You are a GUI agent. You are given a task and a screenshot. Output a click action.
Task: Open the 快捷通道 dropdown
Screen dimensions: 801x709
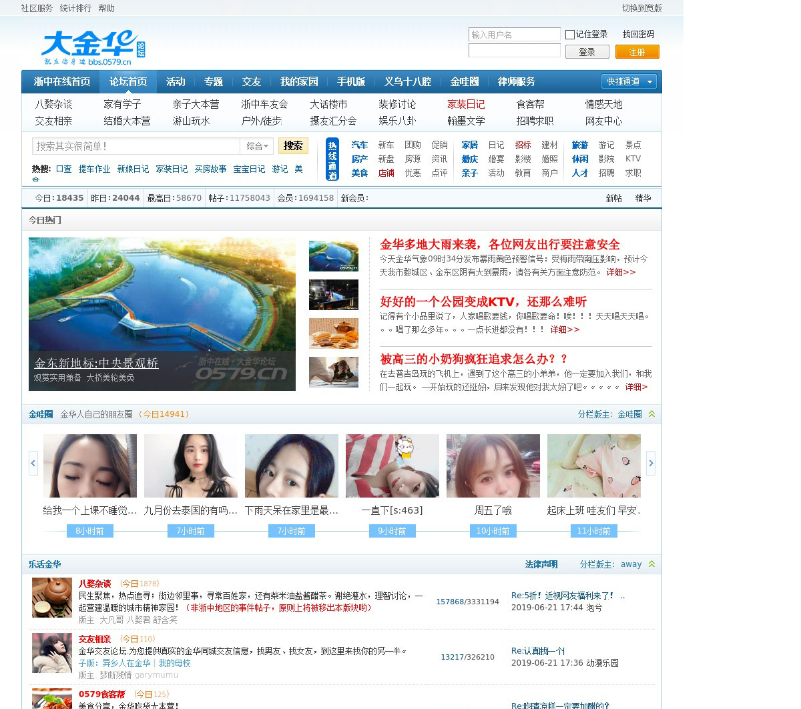(629, 81)
